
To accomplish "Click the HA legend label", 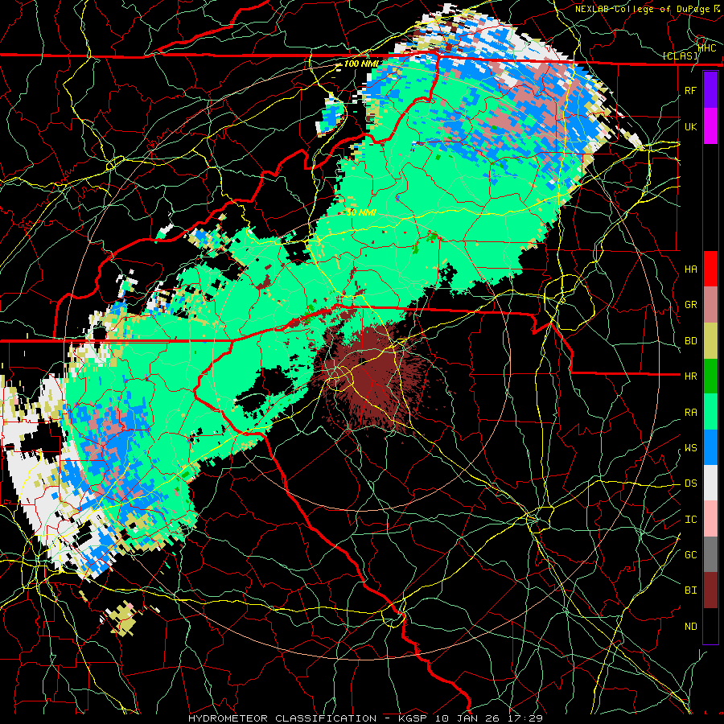I will click(690, 269).
